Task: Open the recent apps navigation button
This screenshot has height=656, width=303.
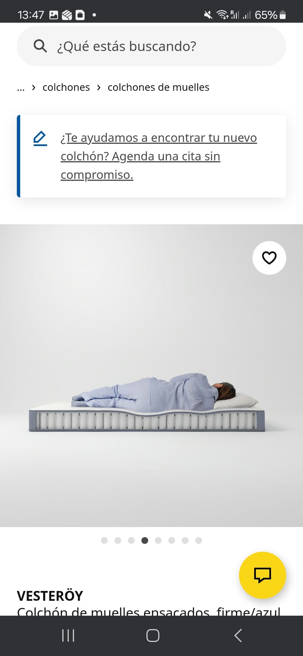Action: pos(68,635)
